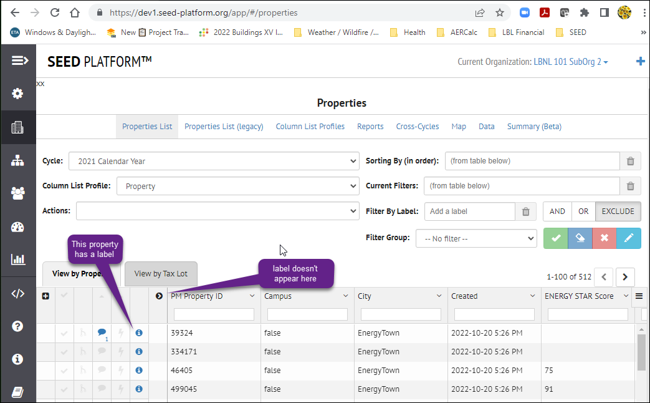Open the Filter Group dropdown
This screenshot has height=403, width=650.
476,239
